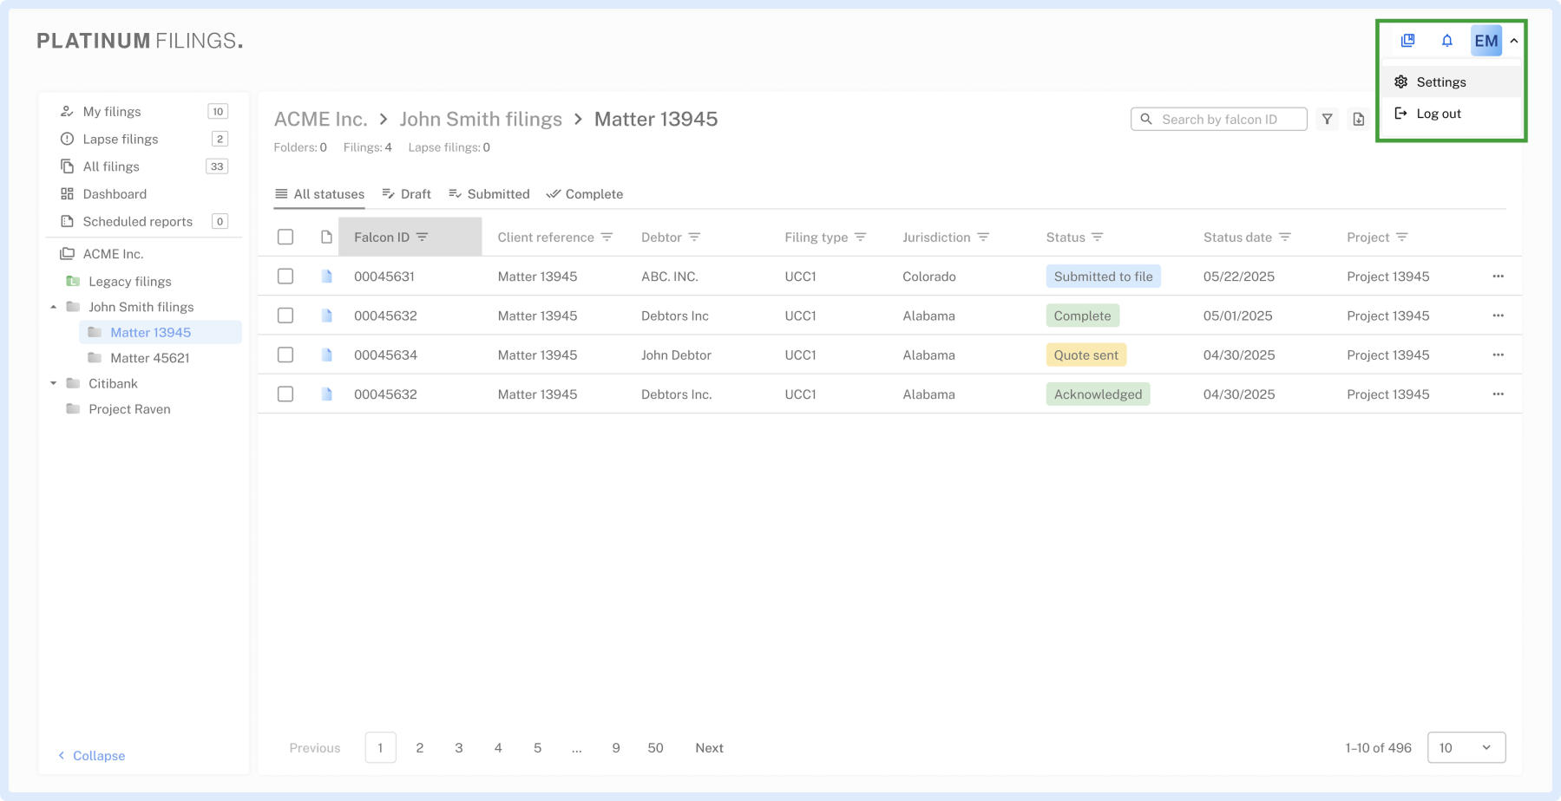Viewport: 1561px width, 801px height.
Task: Go to ACME Inc. breadcrumb
Action: tap(320, 120)
